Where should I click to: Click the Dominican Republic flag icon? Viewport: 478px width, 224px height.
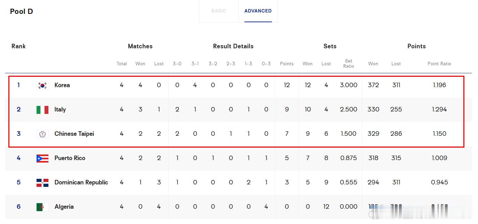click(x=42, y=183)
